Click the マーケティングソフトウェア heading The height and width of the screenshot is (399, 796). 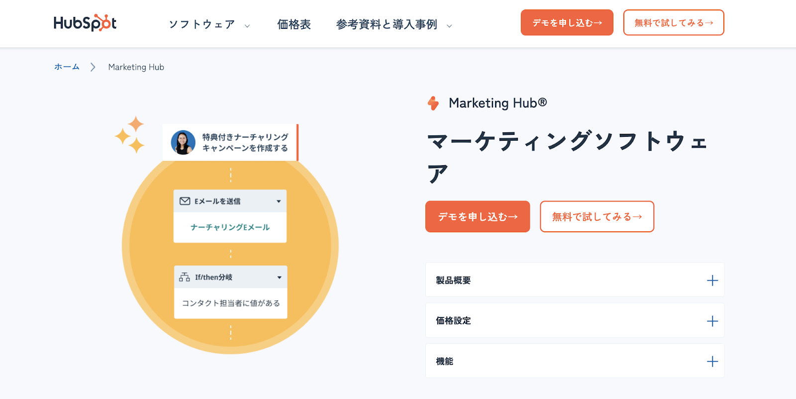567,157
